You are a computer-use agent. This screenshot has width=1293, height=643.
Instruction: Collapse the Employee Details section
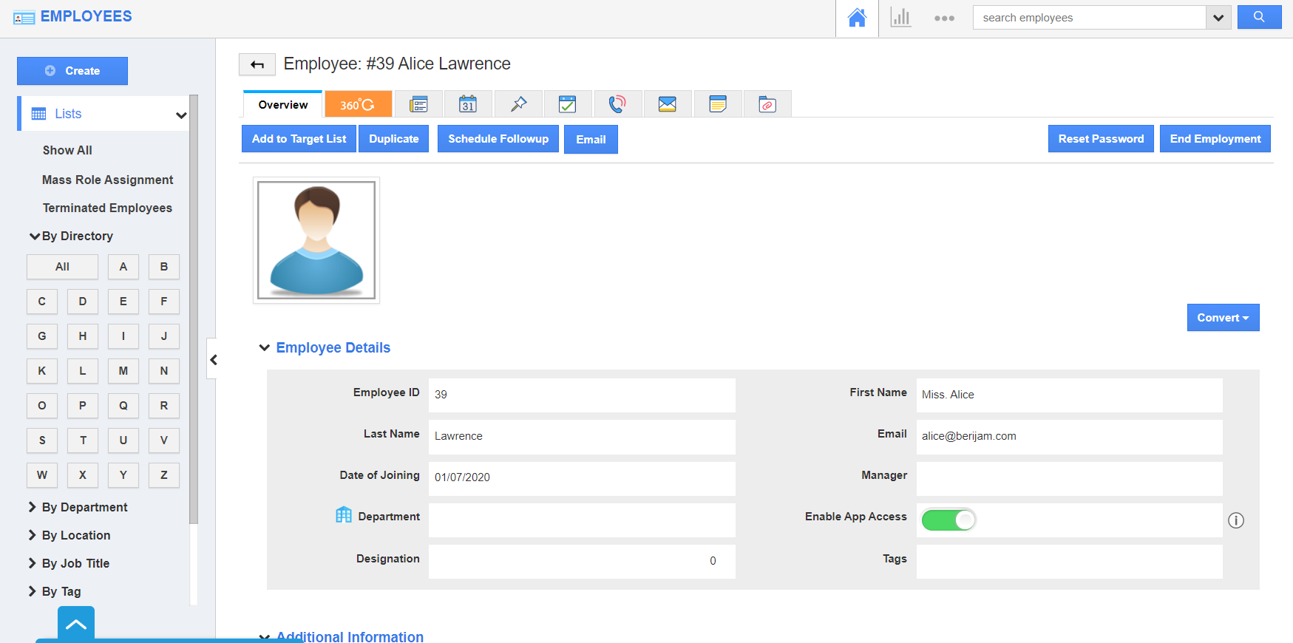tap(265, 348)
